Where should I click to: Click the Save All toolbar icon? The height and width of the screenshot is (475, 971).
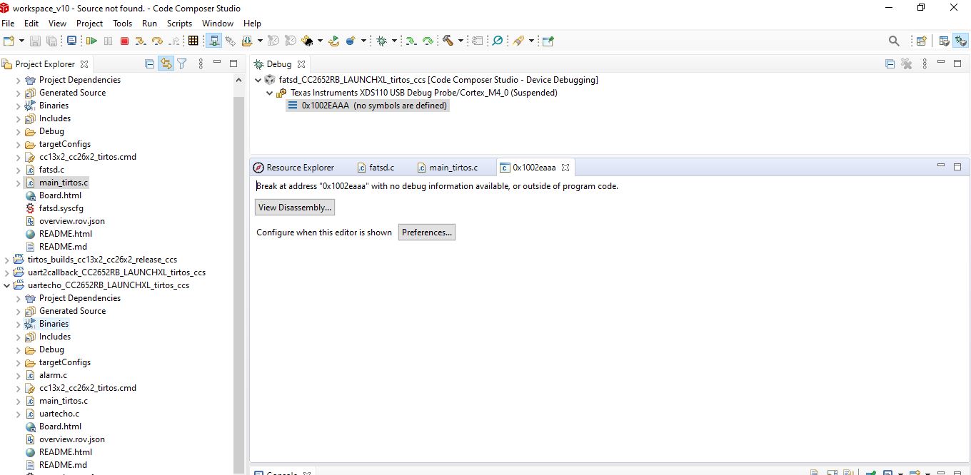point(51,41)
